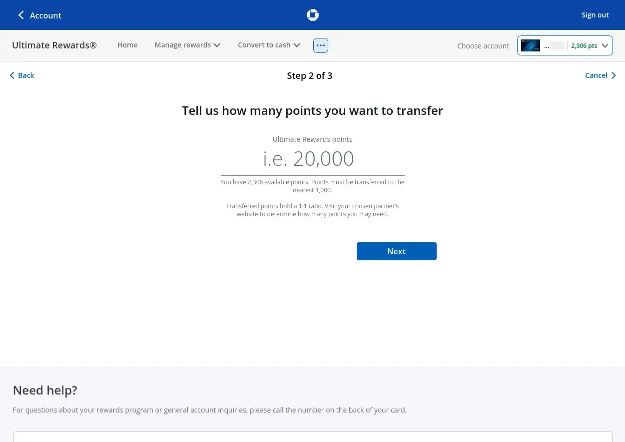Click the Step 2 of 3 text
625x442 pixels.
point(310,76)
